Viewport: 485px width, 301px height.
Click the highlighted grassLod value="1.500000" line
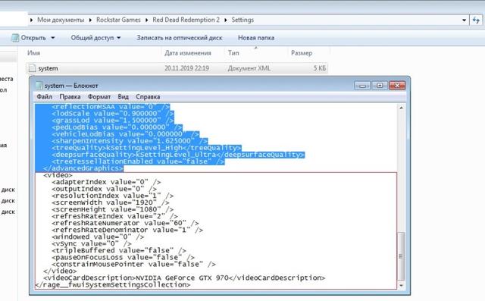(113, 121)
